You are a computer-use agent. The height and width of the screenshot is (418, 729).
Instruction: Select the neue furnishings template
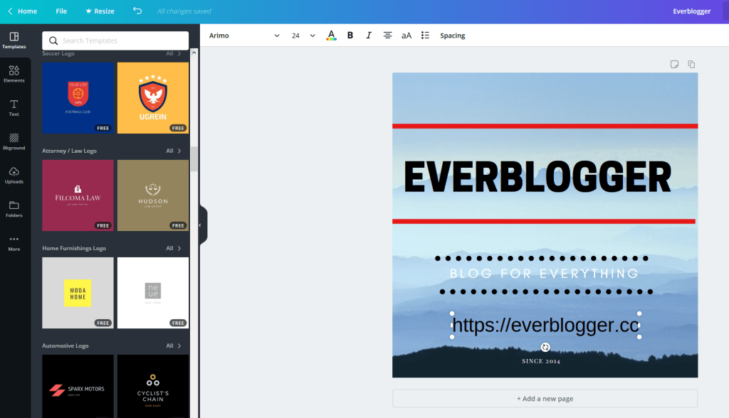tap(153, 293)
